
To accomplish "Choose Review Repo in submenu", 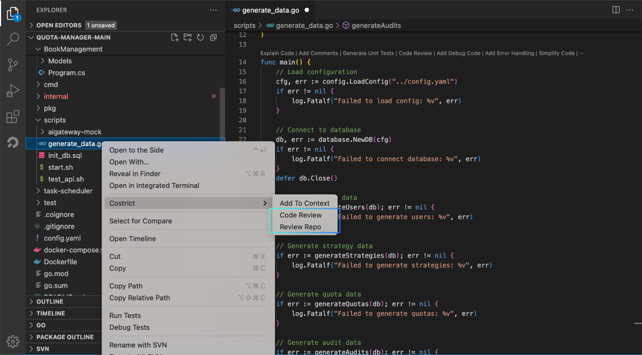I will click(x=300, y=227).
